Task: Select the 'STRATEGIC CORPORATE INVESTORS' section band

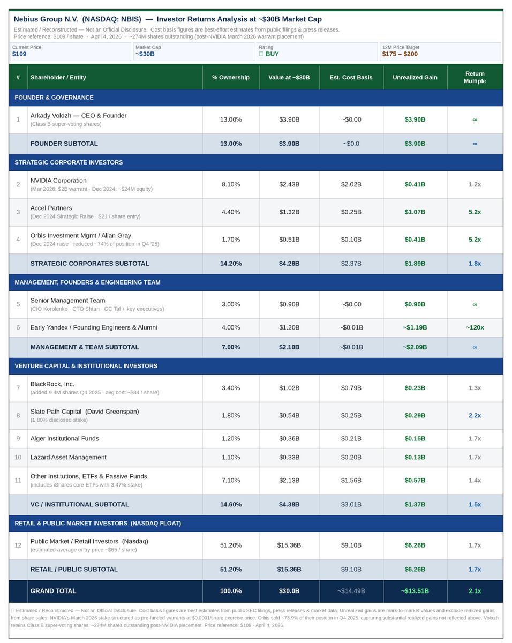Action: (x=256, y=162)
